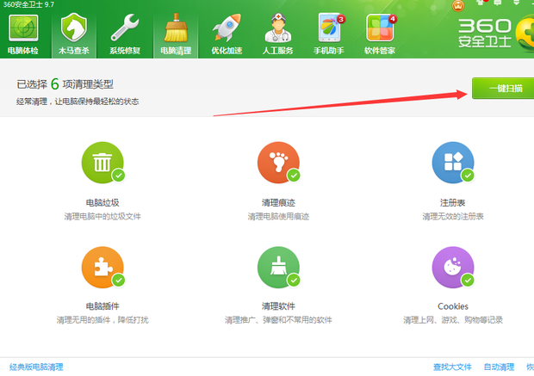Click the 电脑插件 title text

coord(102,306)
